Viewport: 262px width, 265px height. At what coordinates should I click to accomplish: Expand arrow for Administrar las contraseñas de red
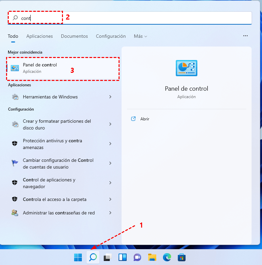click(110, 213)
